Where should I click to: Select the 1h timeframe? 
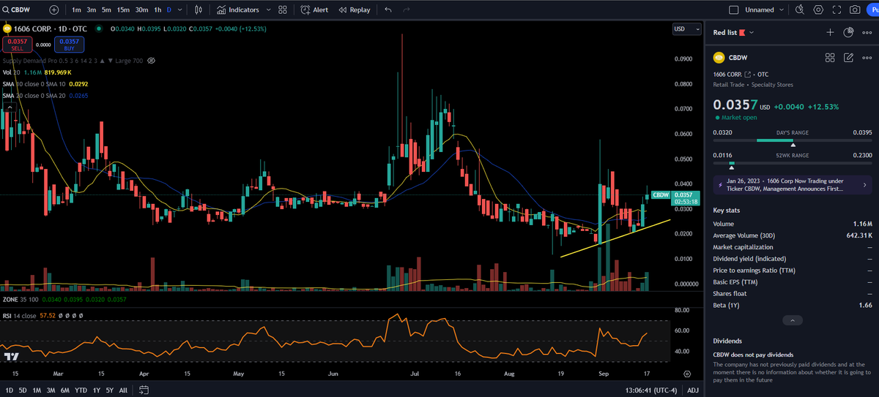tap(157, 10)
